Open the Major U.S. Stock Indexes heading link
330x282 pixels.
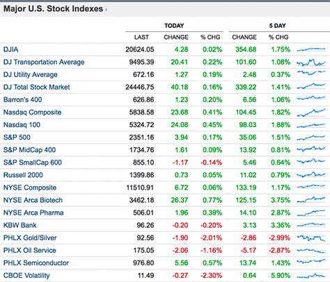coord(53,9)
